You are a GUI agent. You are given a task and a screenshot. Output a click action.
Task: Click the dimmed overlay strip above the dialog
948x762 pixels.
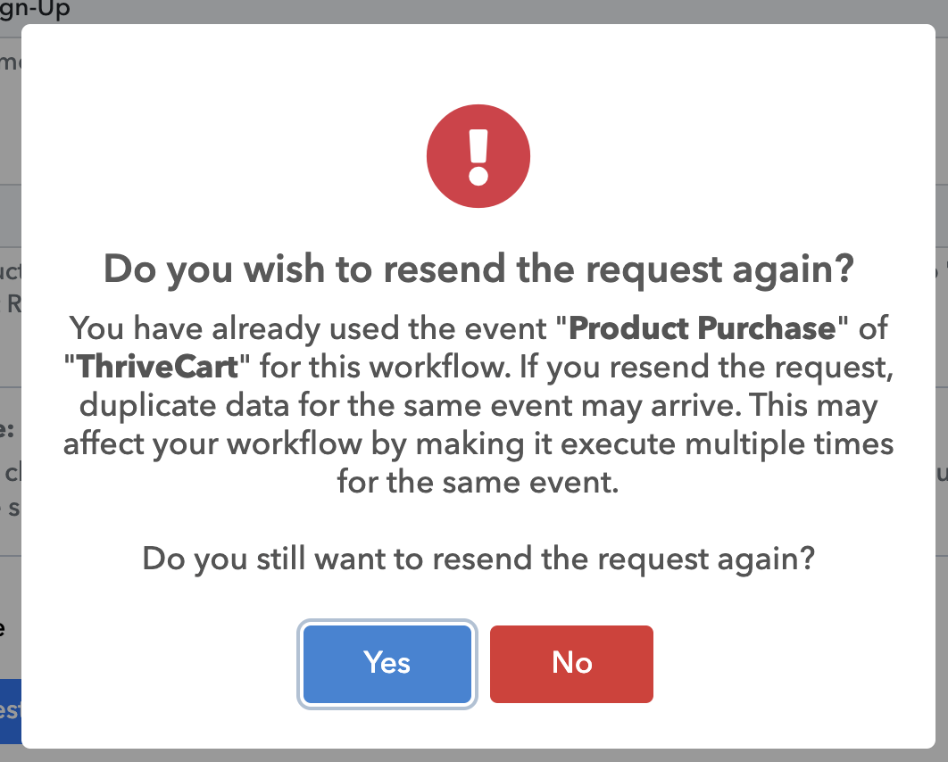click(x=478, y=11)
